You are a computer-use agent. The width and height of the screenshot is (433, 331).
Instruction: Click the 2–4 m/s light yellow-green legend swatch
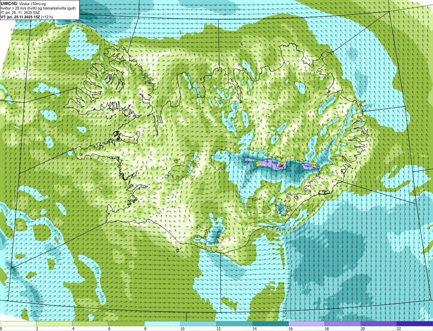tap(54, 324)
